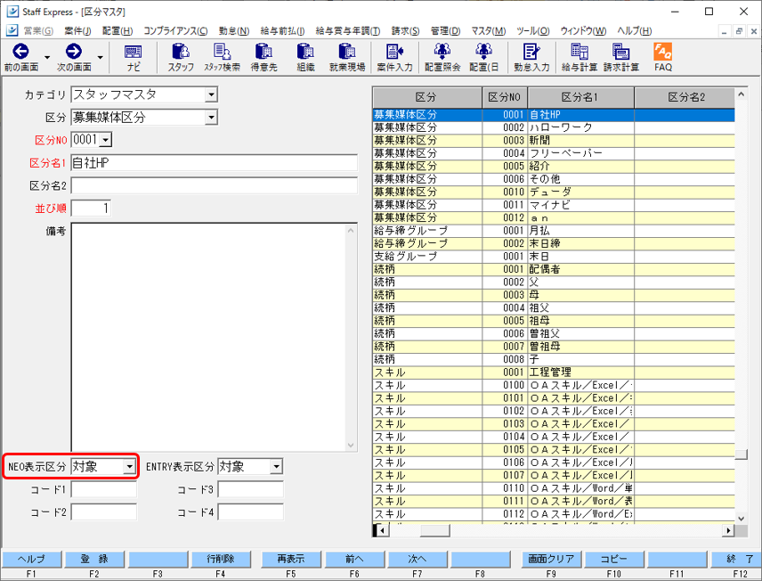Select the フリーペーパー row
This screenshot has width=762, height=581.
[554, 153]
